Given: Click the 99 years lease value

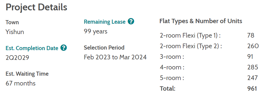Looking at the screenshot, I should pyautogui.click(x=96, y=31).
